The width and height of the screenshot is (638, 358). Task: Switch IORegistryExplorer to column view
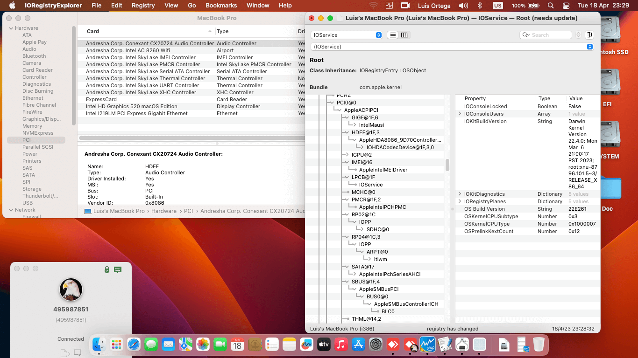pos(404,35)
